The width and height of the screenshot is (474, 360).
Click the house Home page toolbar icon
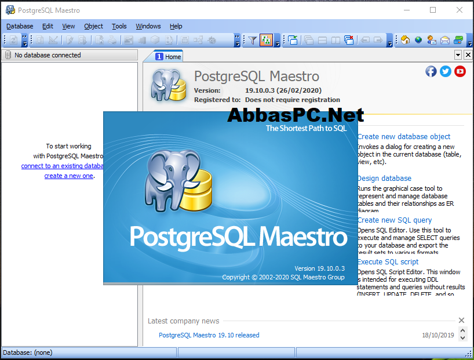click(405, 40)
